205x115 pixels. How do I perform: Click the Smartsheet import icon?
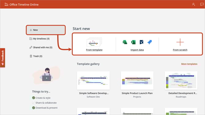pyautogui.click(x=141, y=42)
